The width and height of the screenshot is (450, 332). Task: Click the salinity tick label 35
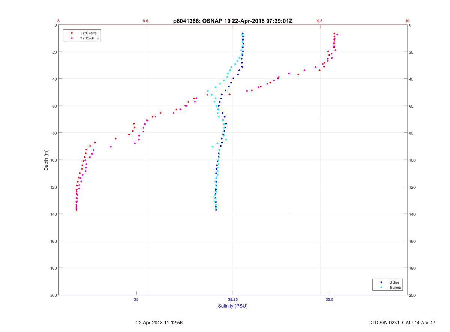click(x=136, y=300)
